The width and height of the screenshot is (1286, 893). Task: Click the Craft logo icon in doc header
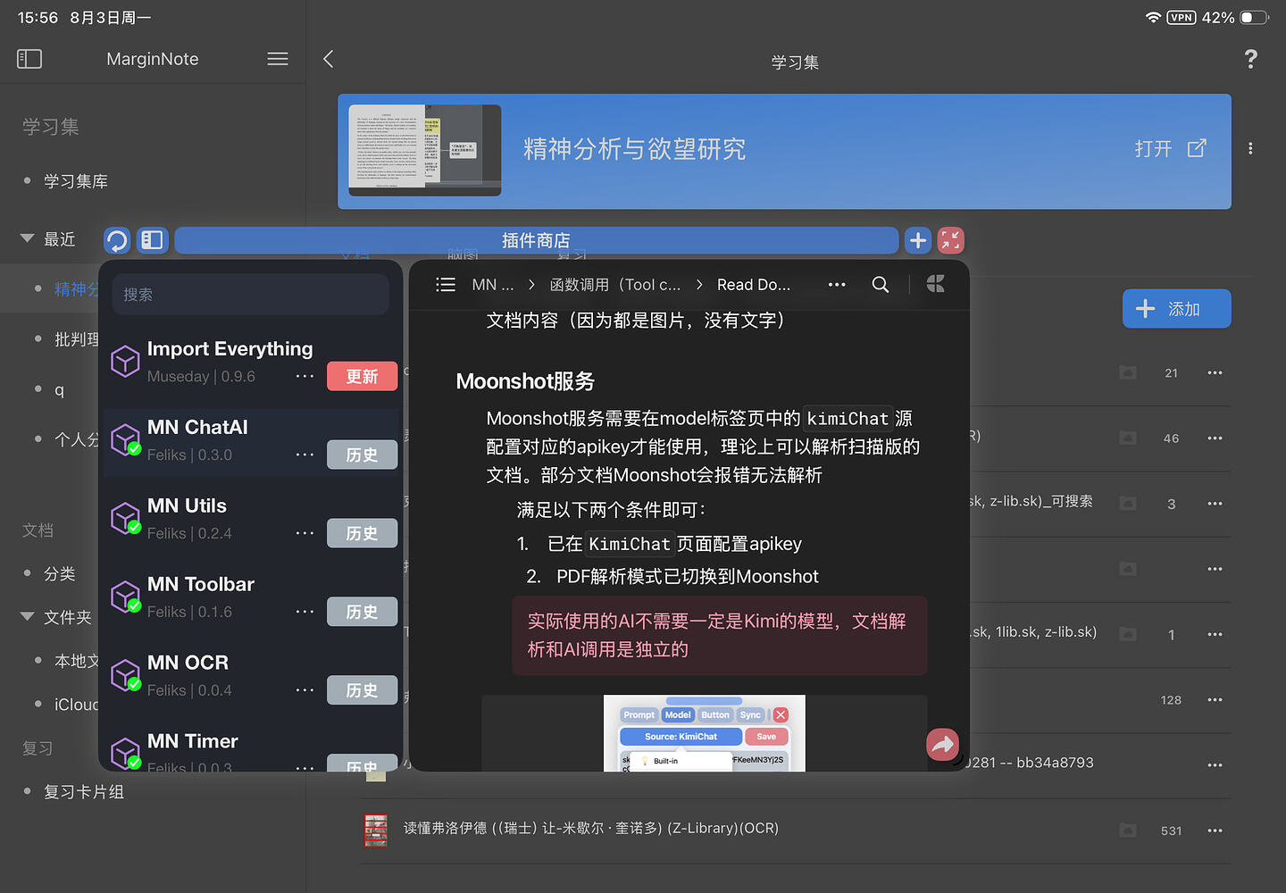[x=936, y=284]
